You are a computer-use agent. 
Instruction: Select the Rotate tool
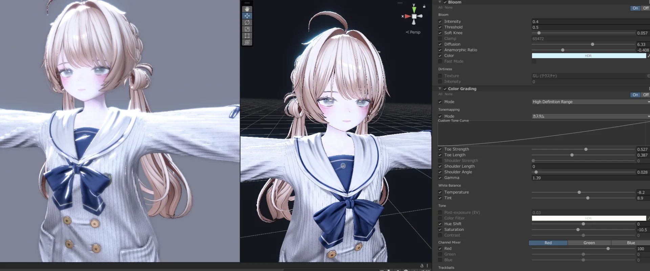[x=247, y=22]
